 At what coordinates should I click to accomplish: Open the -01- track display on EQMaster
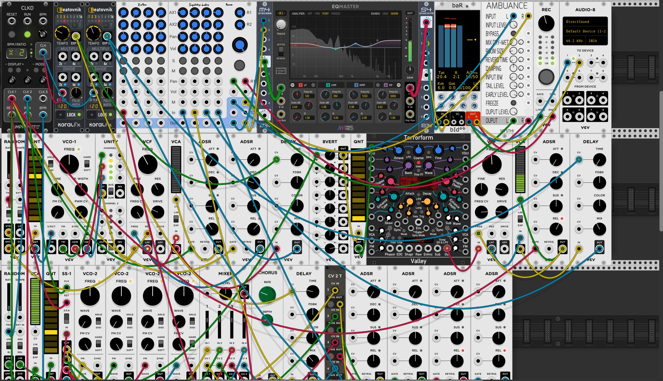click(281, 13)
